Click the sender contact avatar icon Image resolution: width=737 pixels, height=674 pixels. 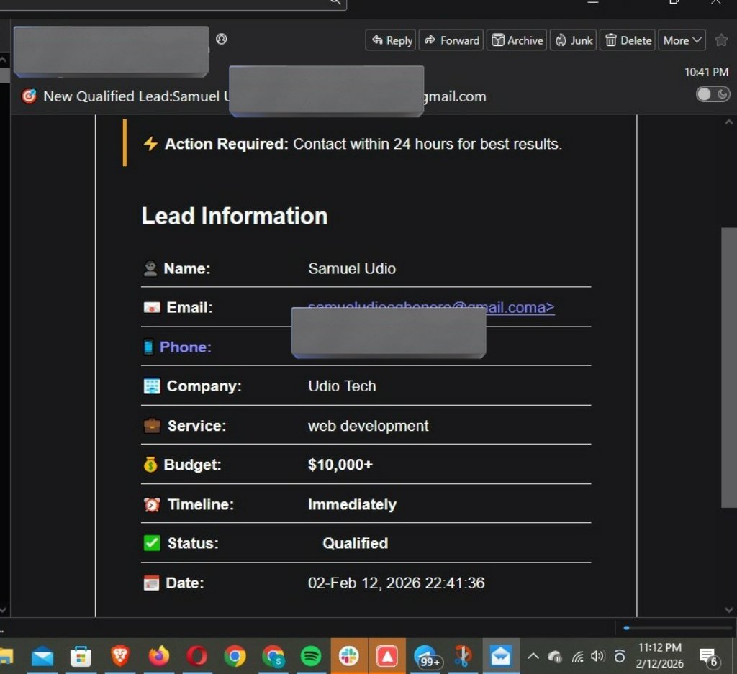click(x=222, y=39)
